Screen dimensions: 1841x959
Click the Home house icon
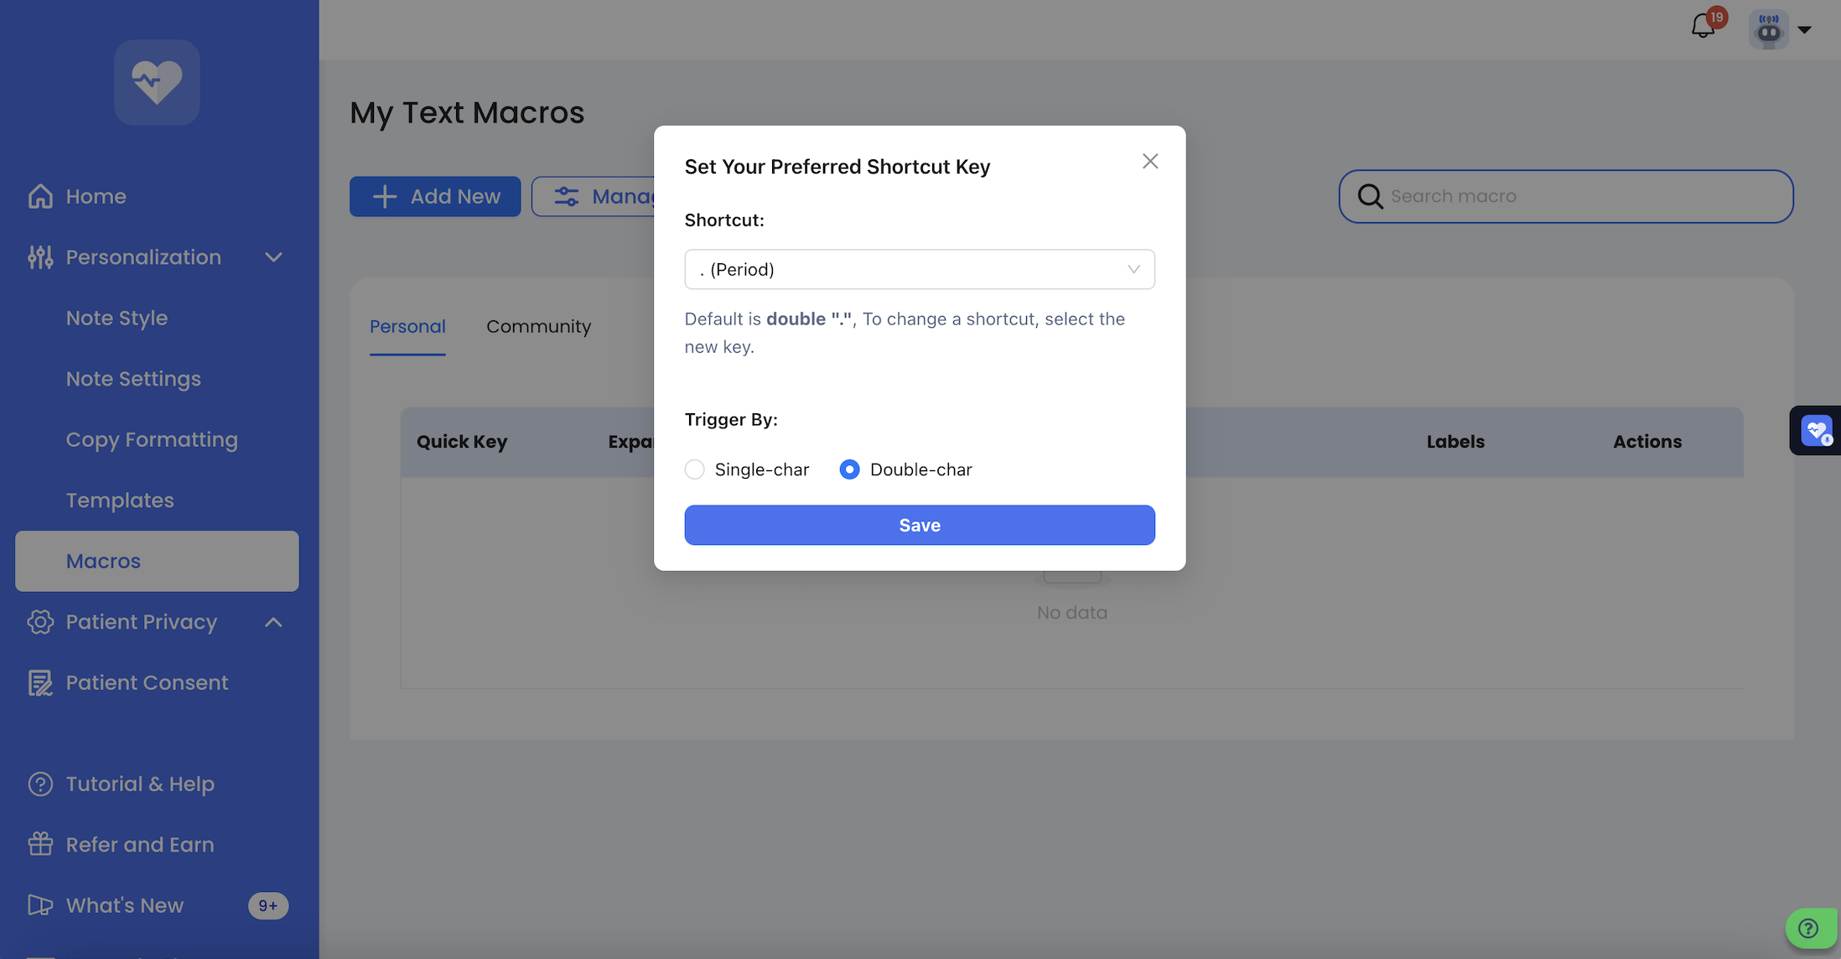click(40, 196)
